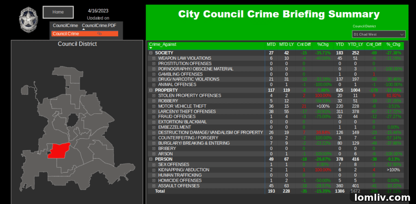Click the highlighted red district on map
This screenshot has width=416, height=204.
(x=58, y=150)
